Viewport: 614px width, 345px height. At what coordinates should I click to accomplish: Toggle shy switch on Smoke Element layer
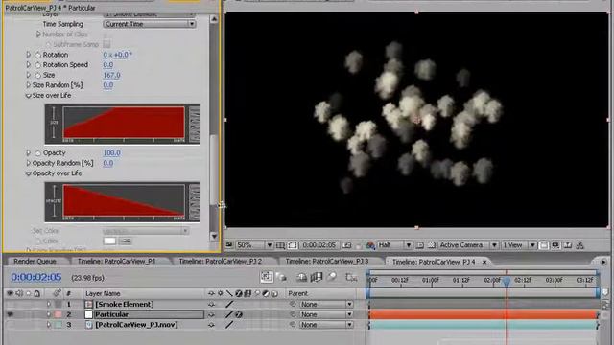tap(211, 304)
